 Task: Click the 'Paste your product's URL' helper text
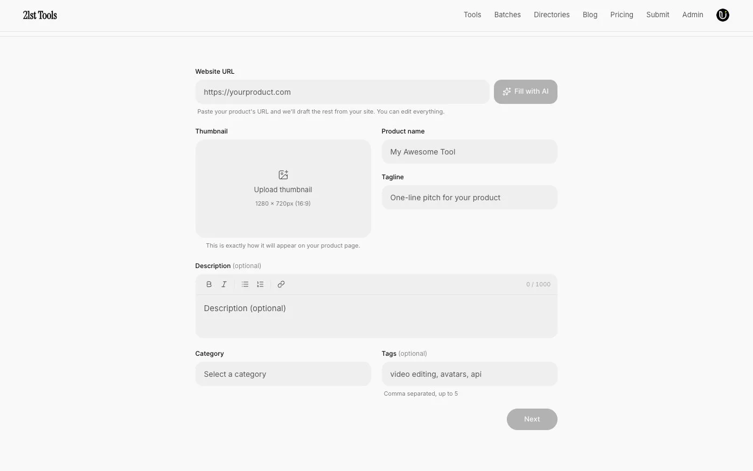tap(321, 111)
